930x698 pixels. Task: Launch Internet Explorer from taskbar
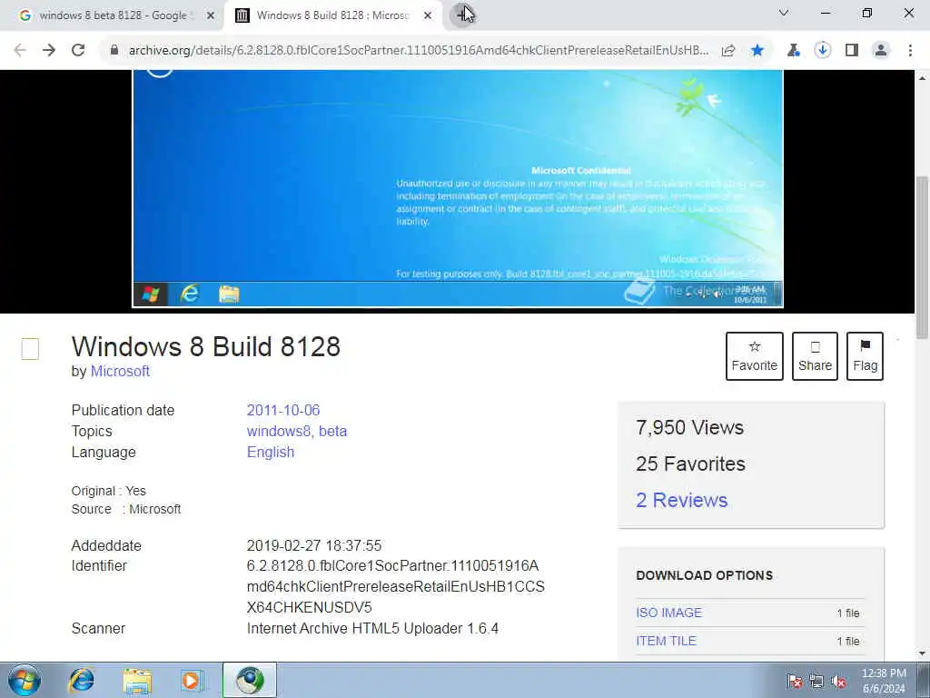tap(81, 680)
